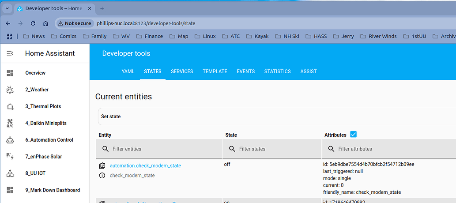Click the search icon in Filter states
Viewport: 456px width, 203px height.
click(x=232, y=149)
